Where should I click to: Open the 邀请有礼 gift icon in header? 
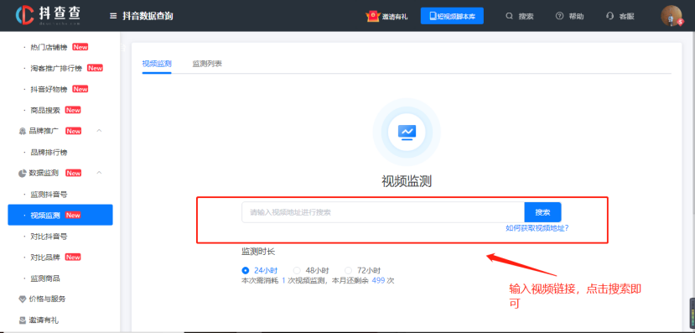click(373, 17)
